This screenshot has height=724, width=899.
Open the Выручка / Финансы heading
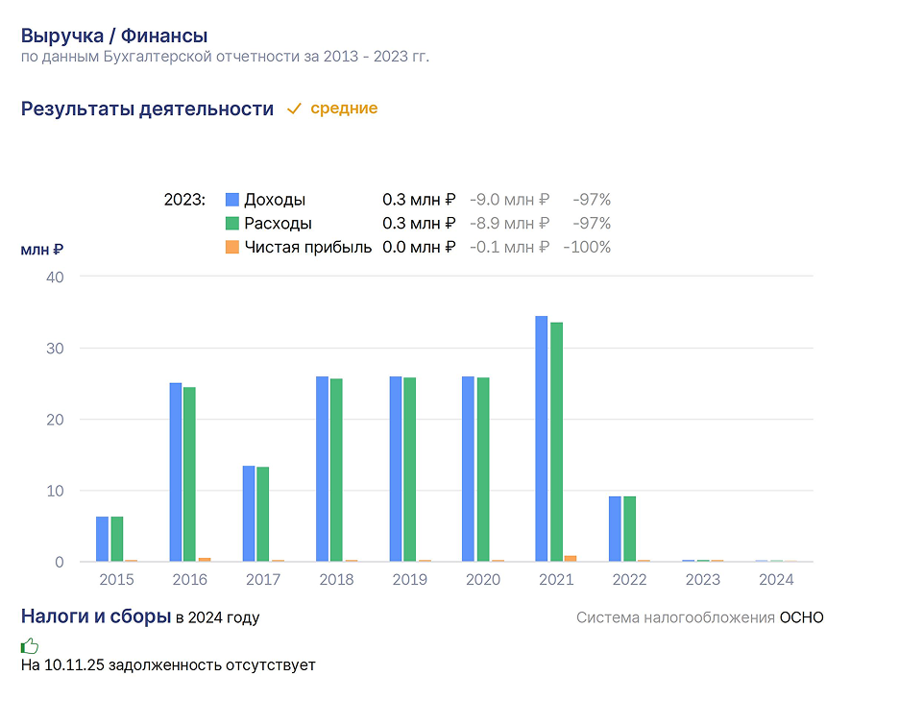[x=114, y=36]
